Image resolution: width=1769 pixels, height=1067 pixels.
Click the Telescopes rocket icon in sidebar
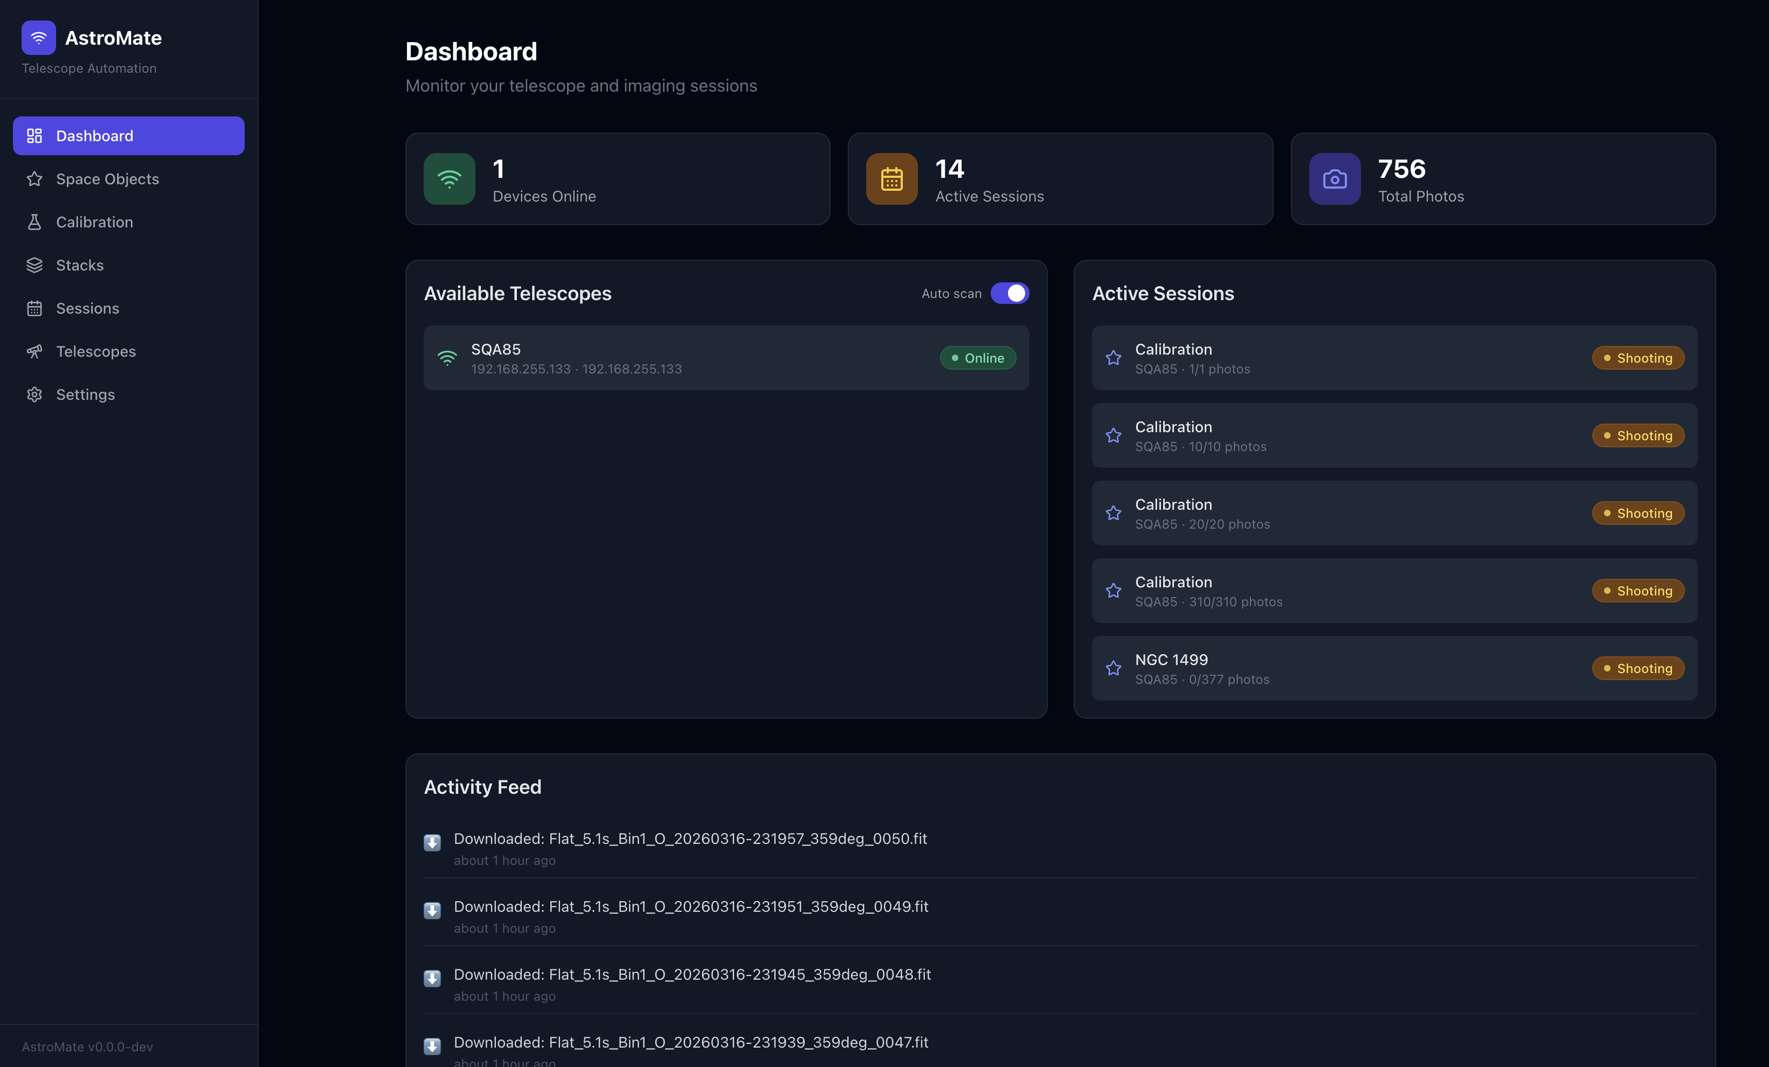tap(34, 351)
